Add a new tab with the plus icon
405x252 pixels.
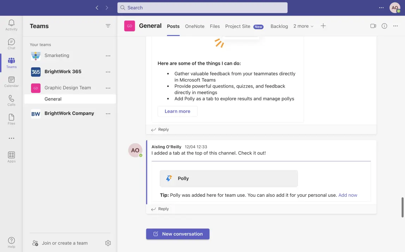point(323,26)
